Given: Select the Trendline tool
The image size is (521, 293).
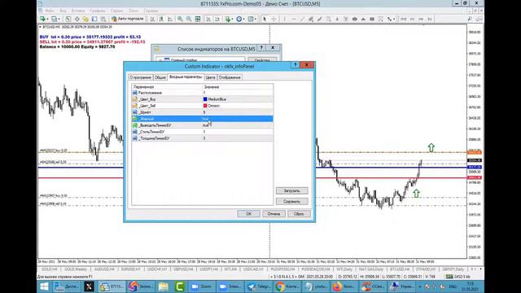Looking at the screenshot, I should (302, 19).
